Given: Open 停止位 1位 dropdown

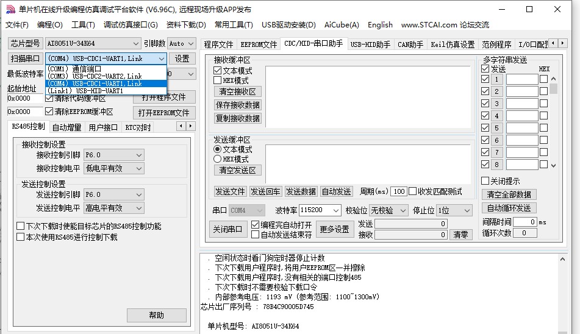Looking at the screenshot, I should [x=454, y=210].
